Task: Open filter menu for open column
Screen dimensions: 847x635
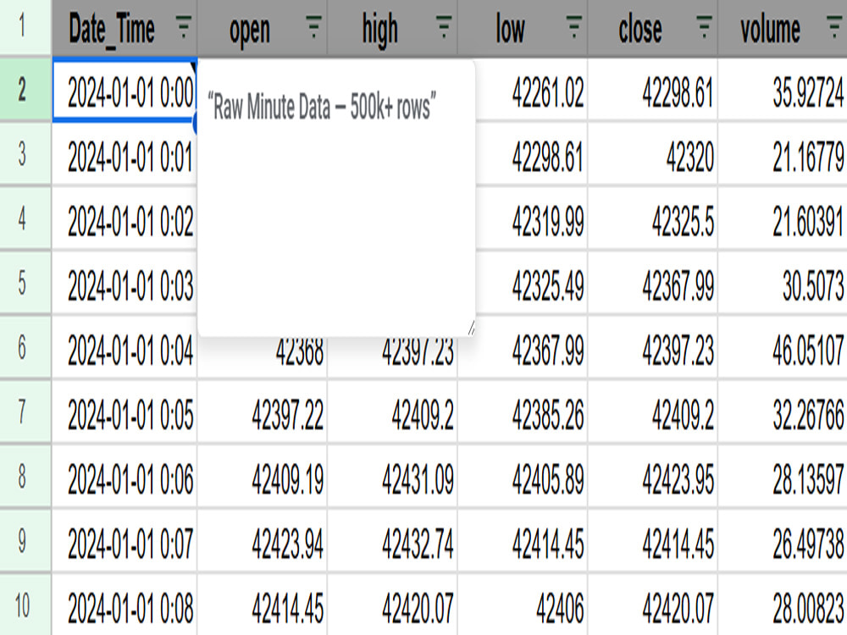Action: pos(314,26)
